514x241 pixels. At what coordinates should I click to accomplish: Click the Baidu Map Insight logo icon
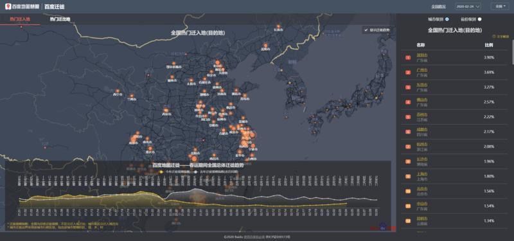(x=8, y=6)
